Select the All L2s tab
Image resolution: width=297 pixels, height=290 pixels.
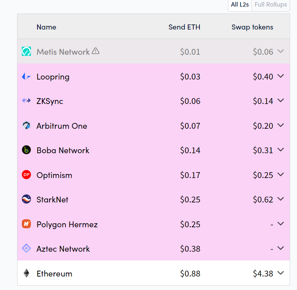pyautogui.click(x=240, y=4)
